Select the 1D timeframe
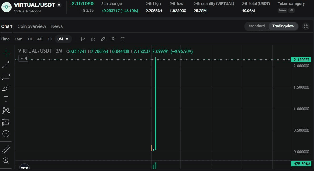Viewport: 314px width, 171px height. click(50, 39)
